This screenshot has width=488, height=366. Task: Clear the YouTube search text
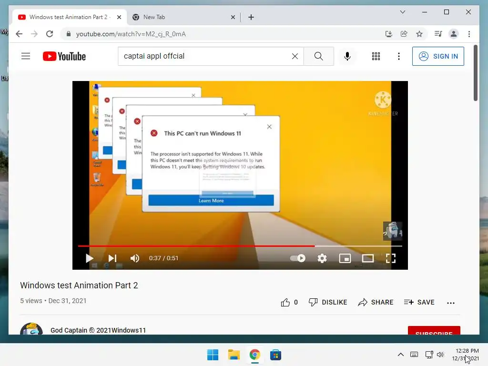click(295, 56)
